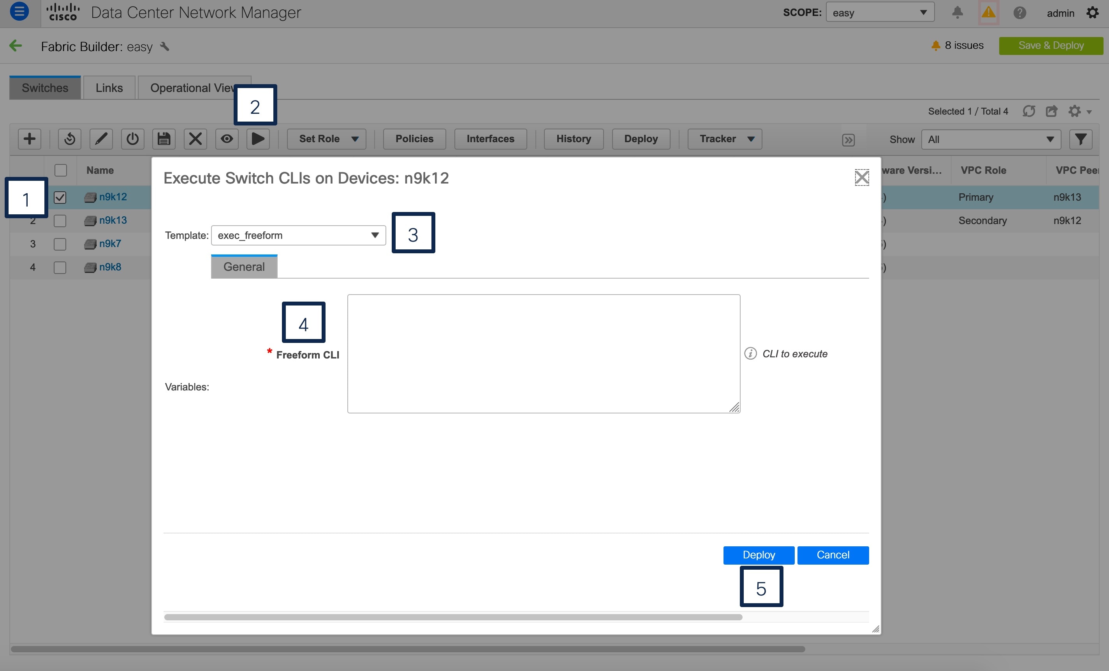Check the n9k7 row checkbox
This screenshot has height=671, width=1109.
click(x=60, y=244)
